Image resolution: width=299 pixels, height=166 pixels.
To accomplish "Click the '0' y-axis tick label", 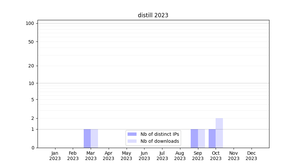I will pos(33,148).
